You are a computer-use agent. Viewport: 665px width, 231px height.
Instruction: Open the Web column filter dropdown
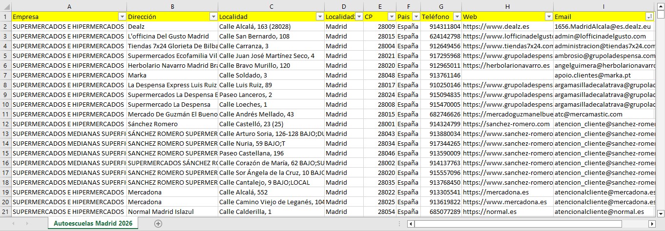click(549, 17)
